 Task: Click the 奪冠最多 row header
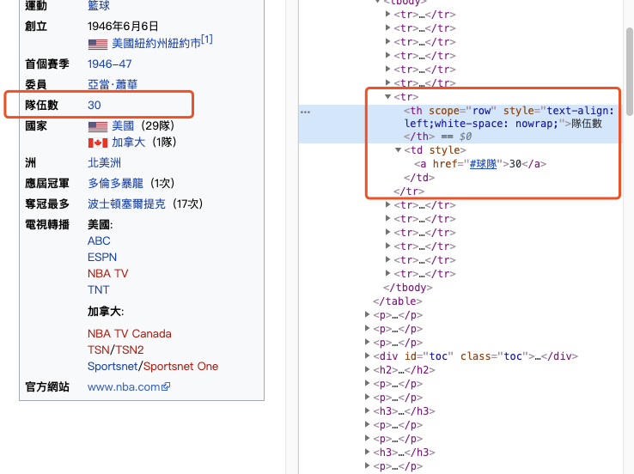point(47,204)
